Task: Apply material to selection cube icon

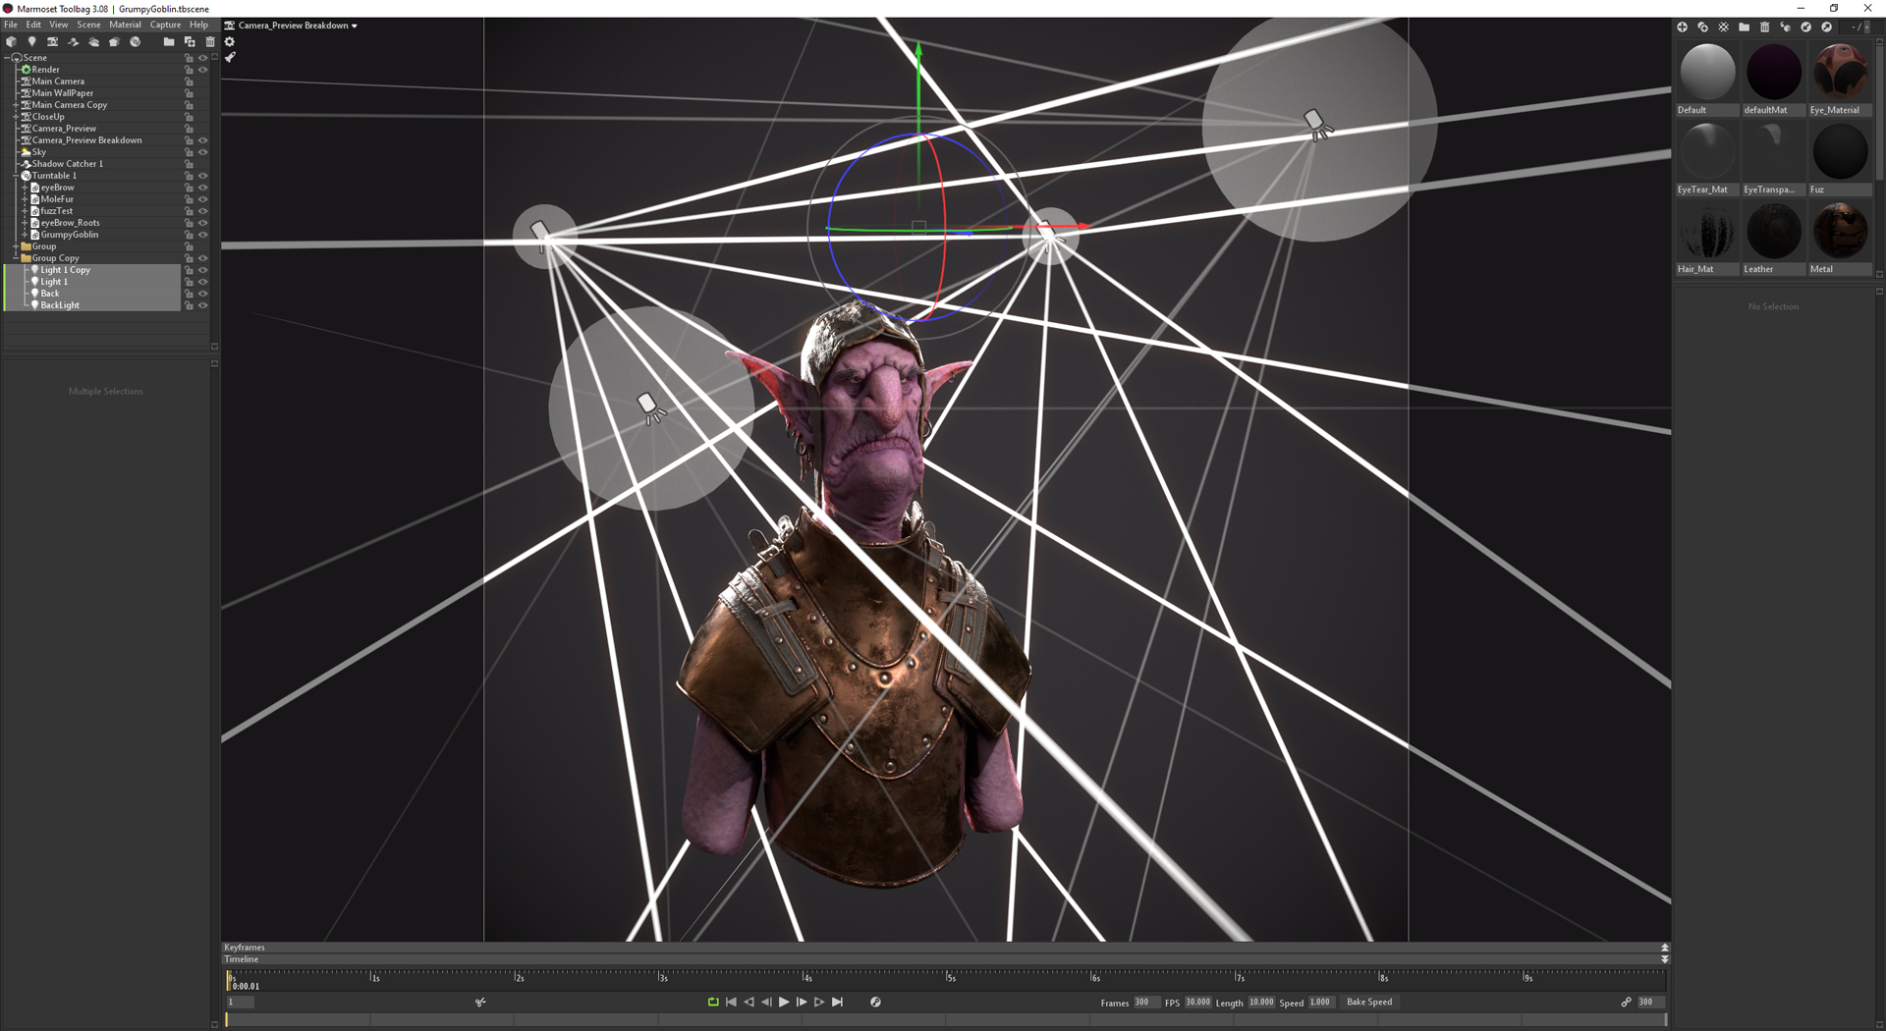Action: 1785,27
